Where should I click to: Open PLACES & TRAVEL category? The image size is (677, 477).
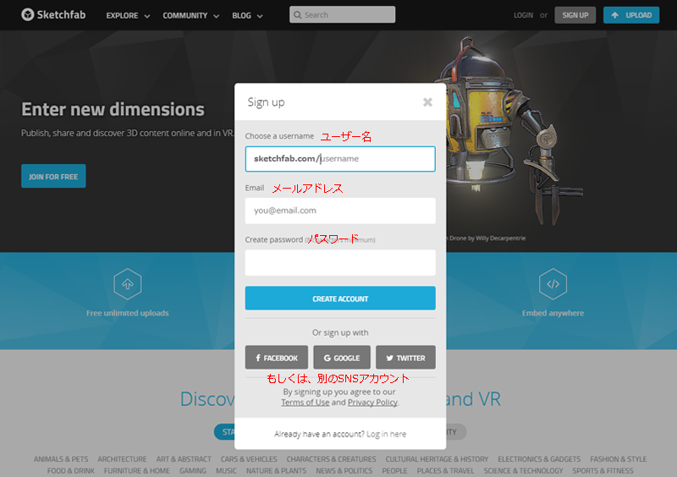(446, 470)
